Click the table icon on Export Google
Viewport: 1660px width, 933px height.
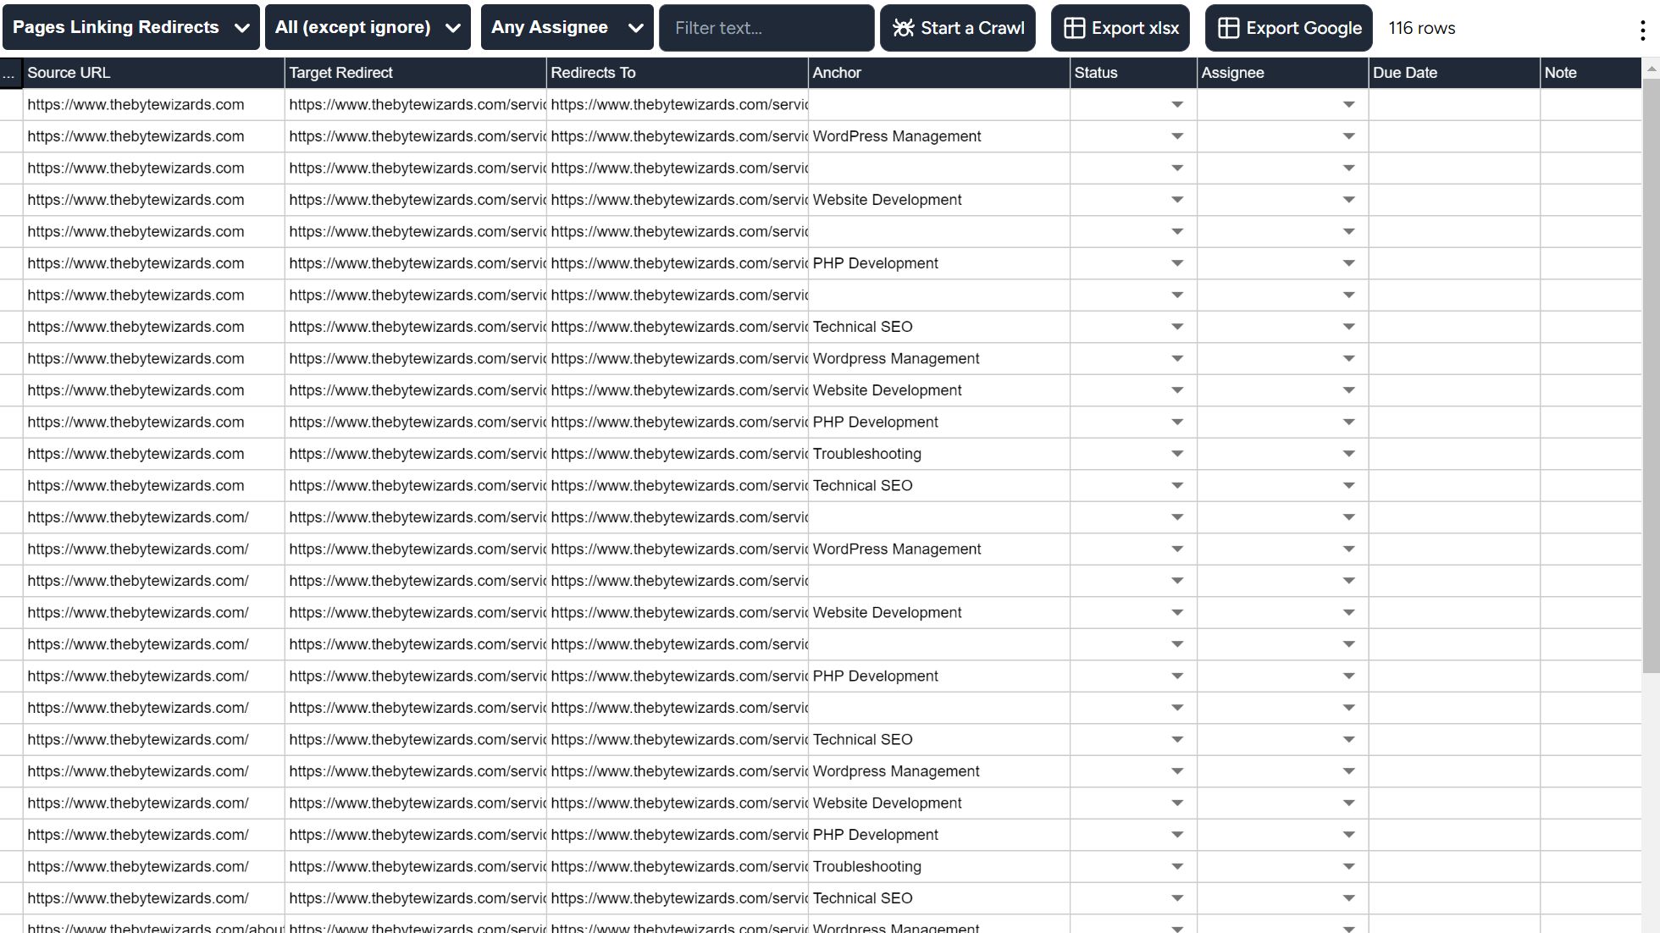click(x=1228, y=28)
